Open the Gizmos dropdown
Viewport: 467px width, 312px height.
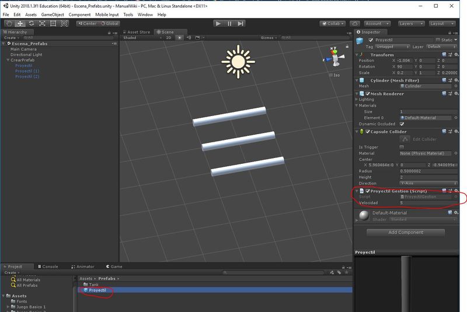pos(269,38)
